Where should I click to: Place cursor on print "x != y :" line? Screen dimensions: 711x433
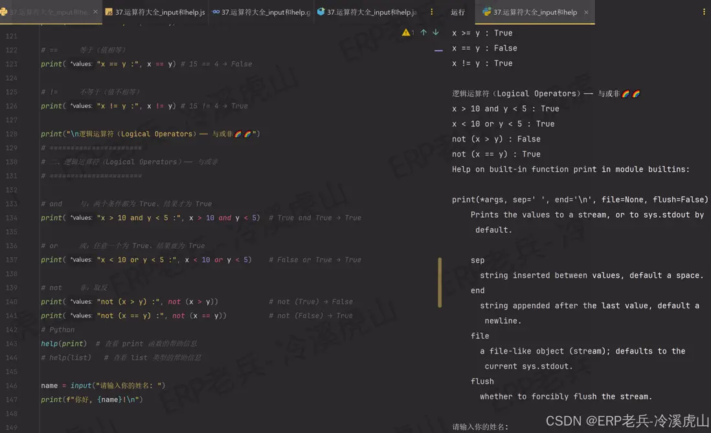tap(144, 106)
